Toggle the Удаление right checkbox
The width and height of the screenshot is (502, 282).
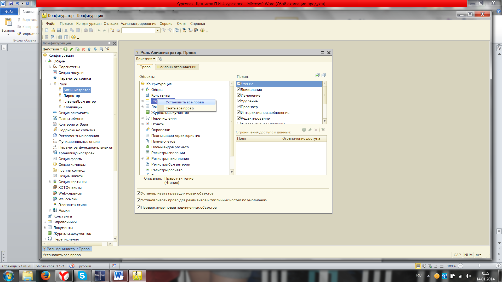[x=239, y=101]
